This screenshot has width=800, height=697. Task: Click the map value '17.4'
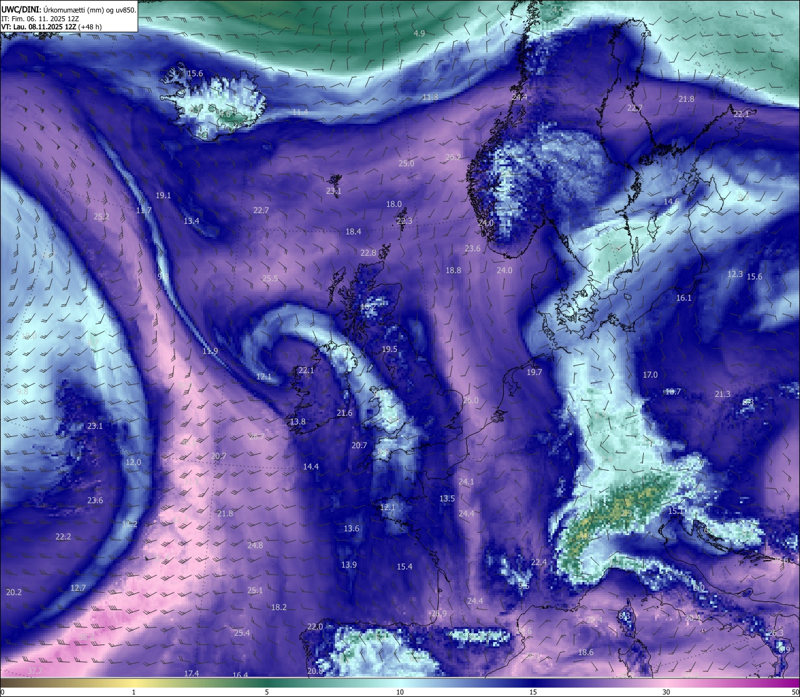click(x=191, y=673)
